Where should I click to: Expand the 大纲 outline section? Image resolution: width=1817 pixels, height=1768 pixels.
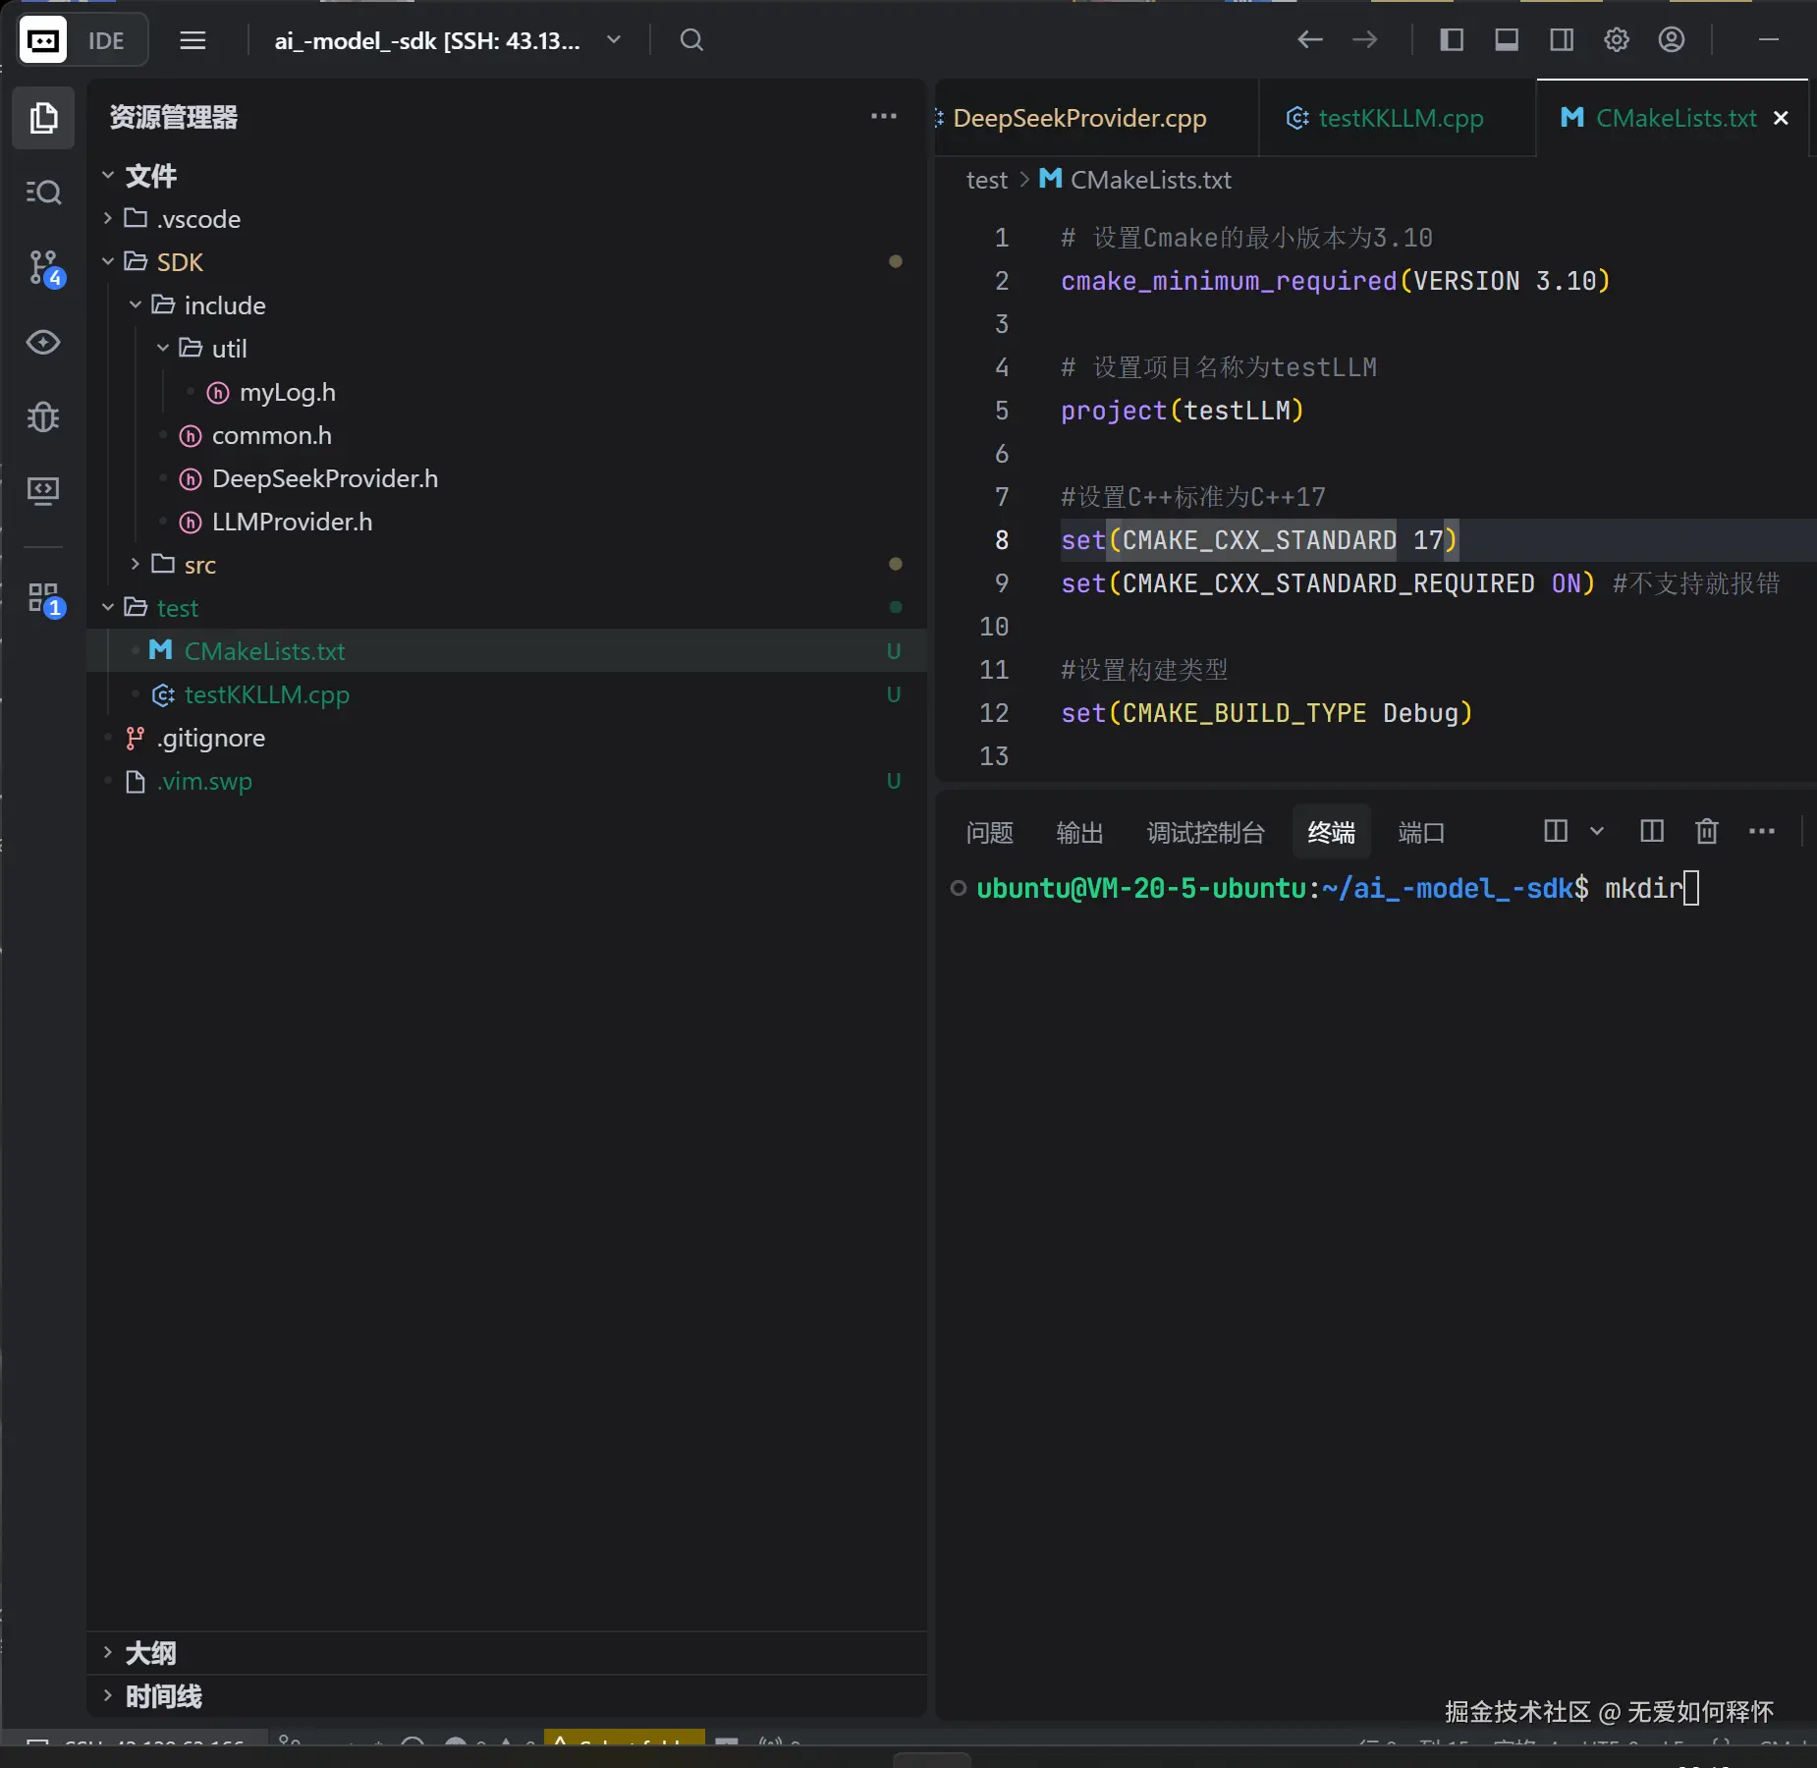[150, 1653]
